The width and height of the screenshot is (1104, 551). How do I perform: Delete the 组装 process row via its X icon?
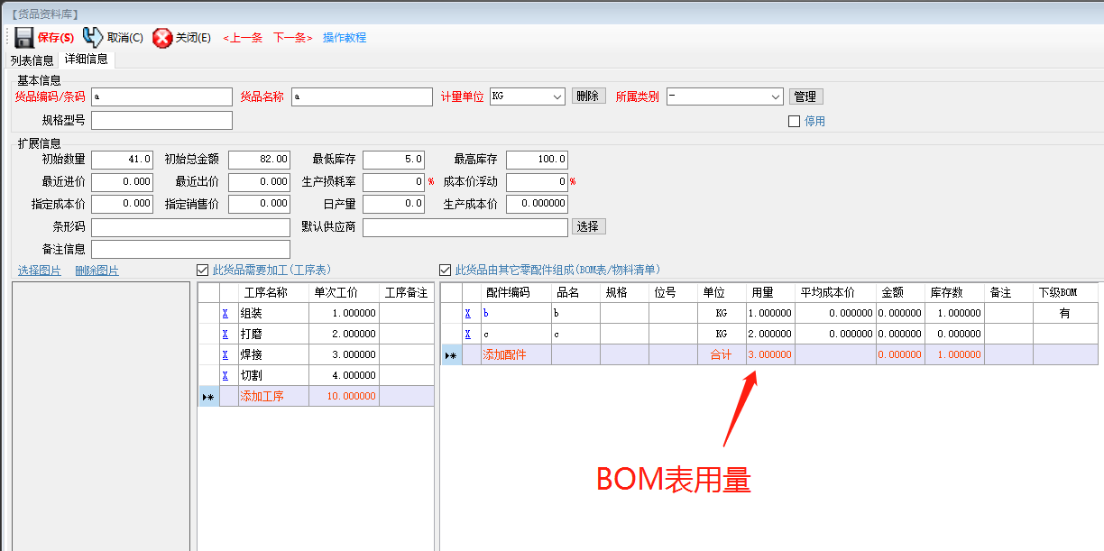[x=225, y=311]
